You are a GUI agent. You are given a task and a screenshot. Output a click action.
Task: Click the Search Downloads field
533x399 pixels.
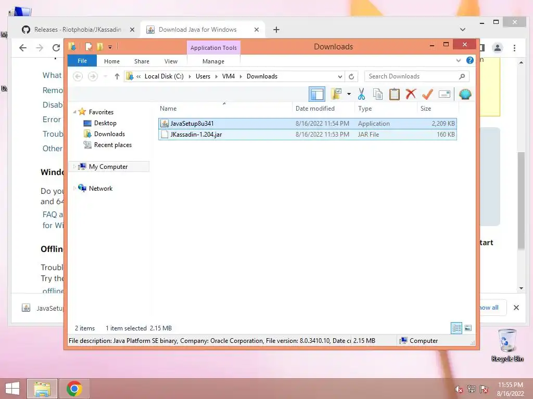pos(416,76)
